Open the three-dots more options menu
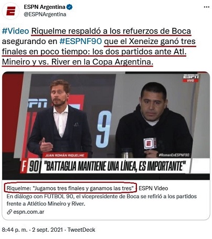This screenshot has height=239, width=212. [x=207, y=7]
